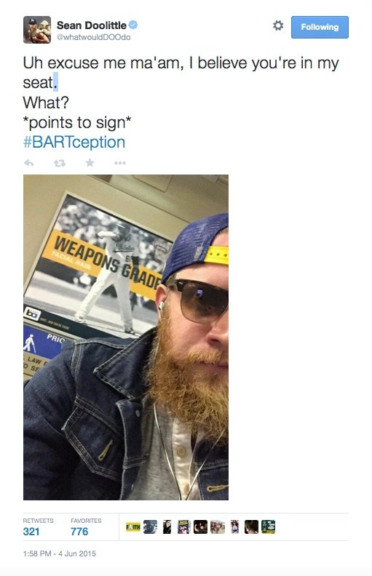Open Sean Doolittle's profile picture
This screenshot has height=576, width=372.
coord(37,30)
